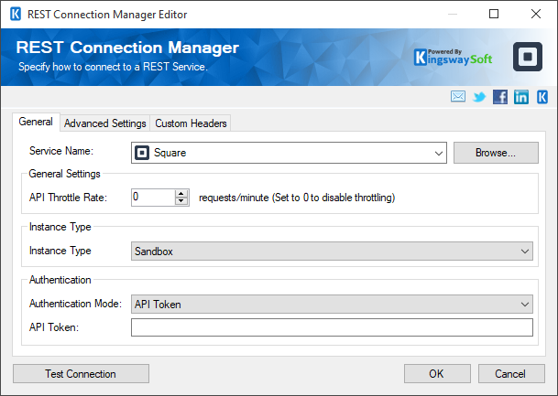Open the Instance Type dropdown showing Sandbox

[332, 252]
